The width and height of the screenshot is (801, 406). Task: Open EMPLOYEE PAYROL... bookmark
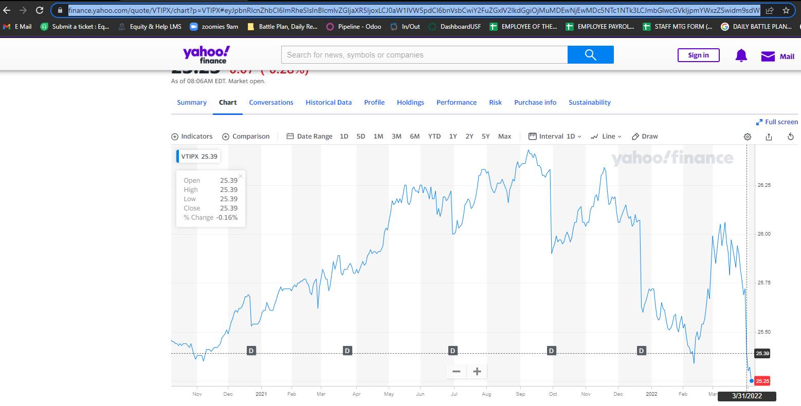click(x=600, y=27)
